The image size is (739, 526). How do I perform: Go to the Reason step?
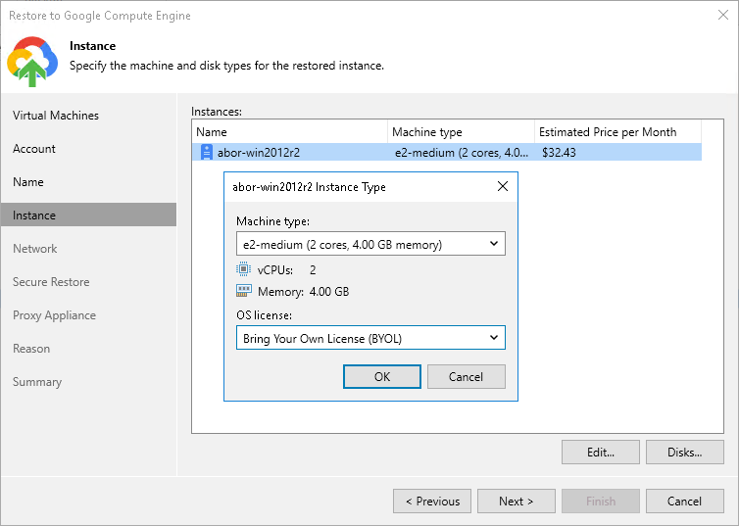(31, 349)
